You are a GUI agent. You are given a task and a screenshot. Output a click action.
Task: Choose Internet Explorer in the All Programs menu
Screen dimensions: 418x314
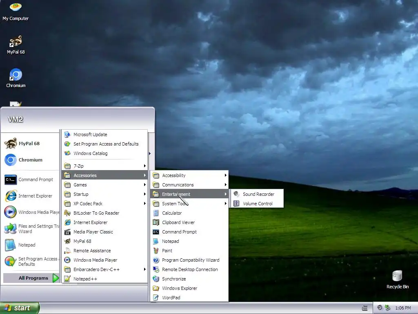click(105, 222)
